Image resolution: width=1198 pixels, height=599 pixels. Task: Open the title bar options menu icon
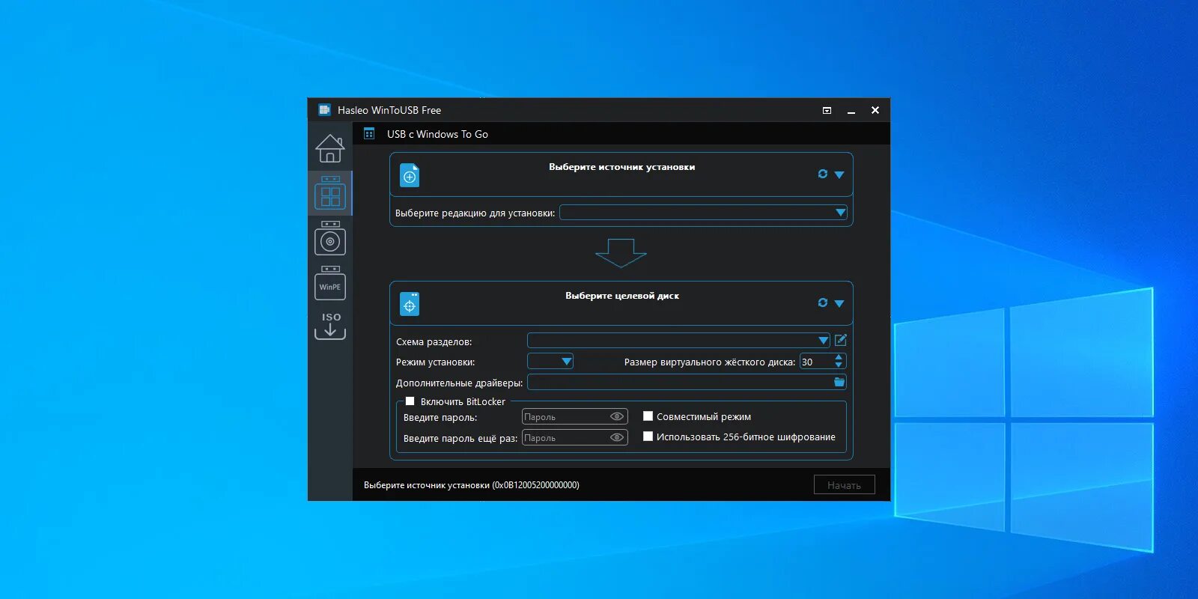[x=827, y=111]
